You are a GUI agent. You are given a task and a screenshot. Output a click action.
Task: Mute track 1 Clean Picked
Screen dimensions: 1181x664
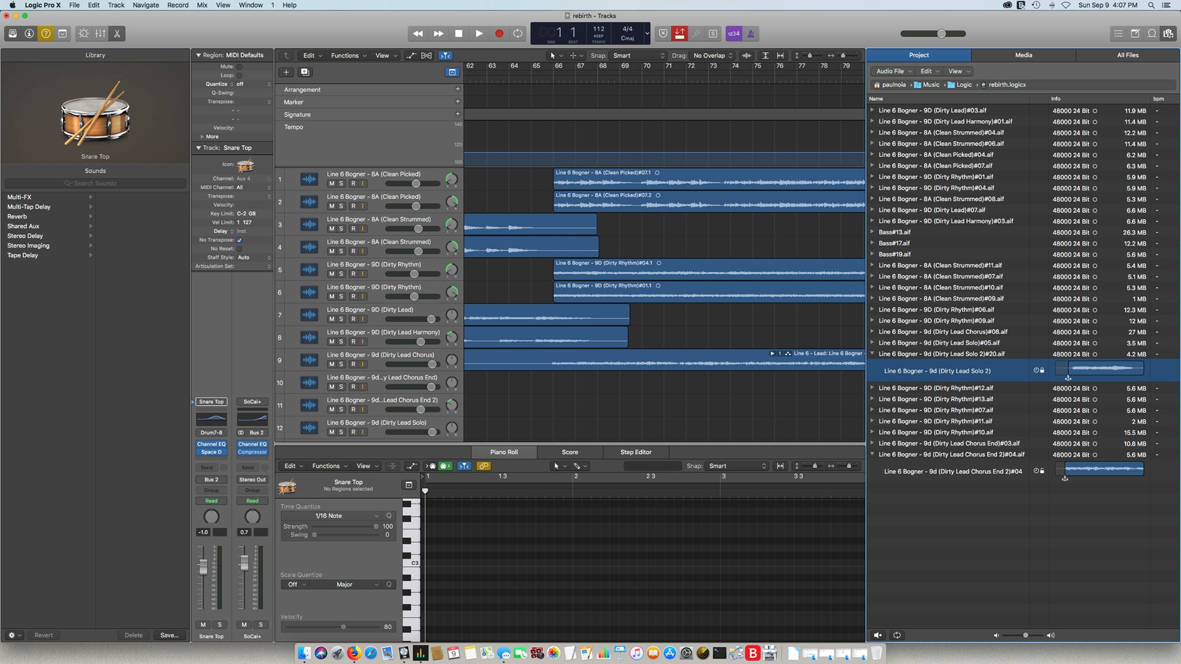pyautogui.click(x=332, y=183)
